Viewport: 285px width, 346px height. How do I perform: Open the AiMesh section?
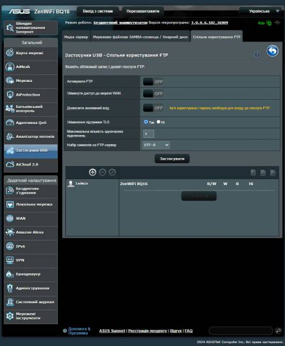31,67
